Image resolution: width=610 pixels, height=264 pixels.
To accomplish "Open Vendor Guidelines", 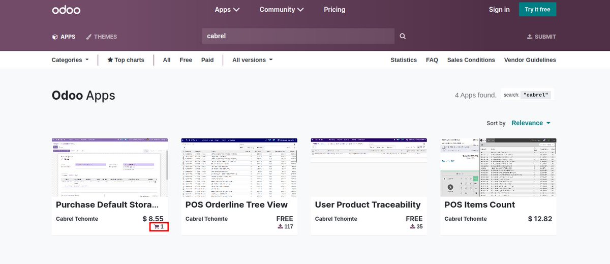I will 530,60.
